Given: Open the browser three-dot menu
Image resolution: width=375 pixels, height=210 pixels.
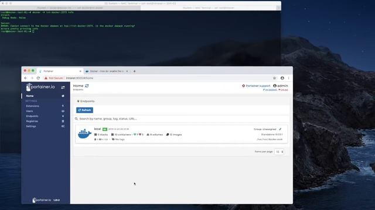Looking at the screenshot, I should [x=289, y=78].
